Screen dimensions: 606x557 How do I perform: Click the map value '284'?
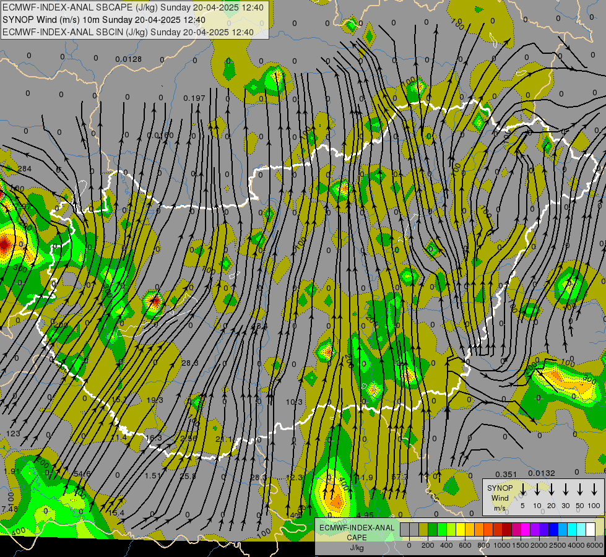point(24,168)
